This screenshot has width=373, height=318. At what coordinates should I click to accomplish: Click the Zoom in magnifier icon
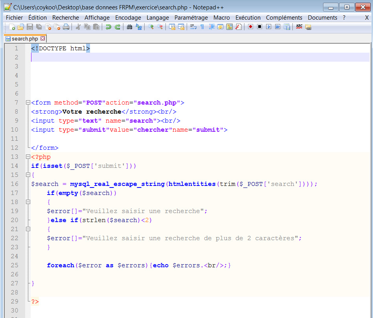151,27
